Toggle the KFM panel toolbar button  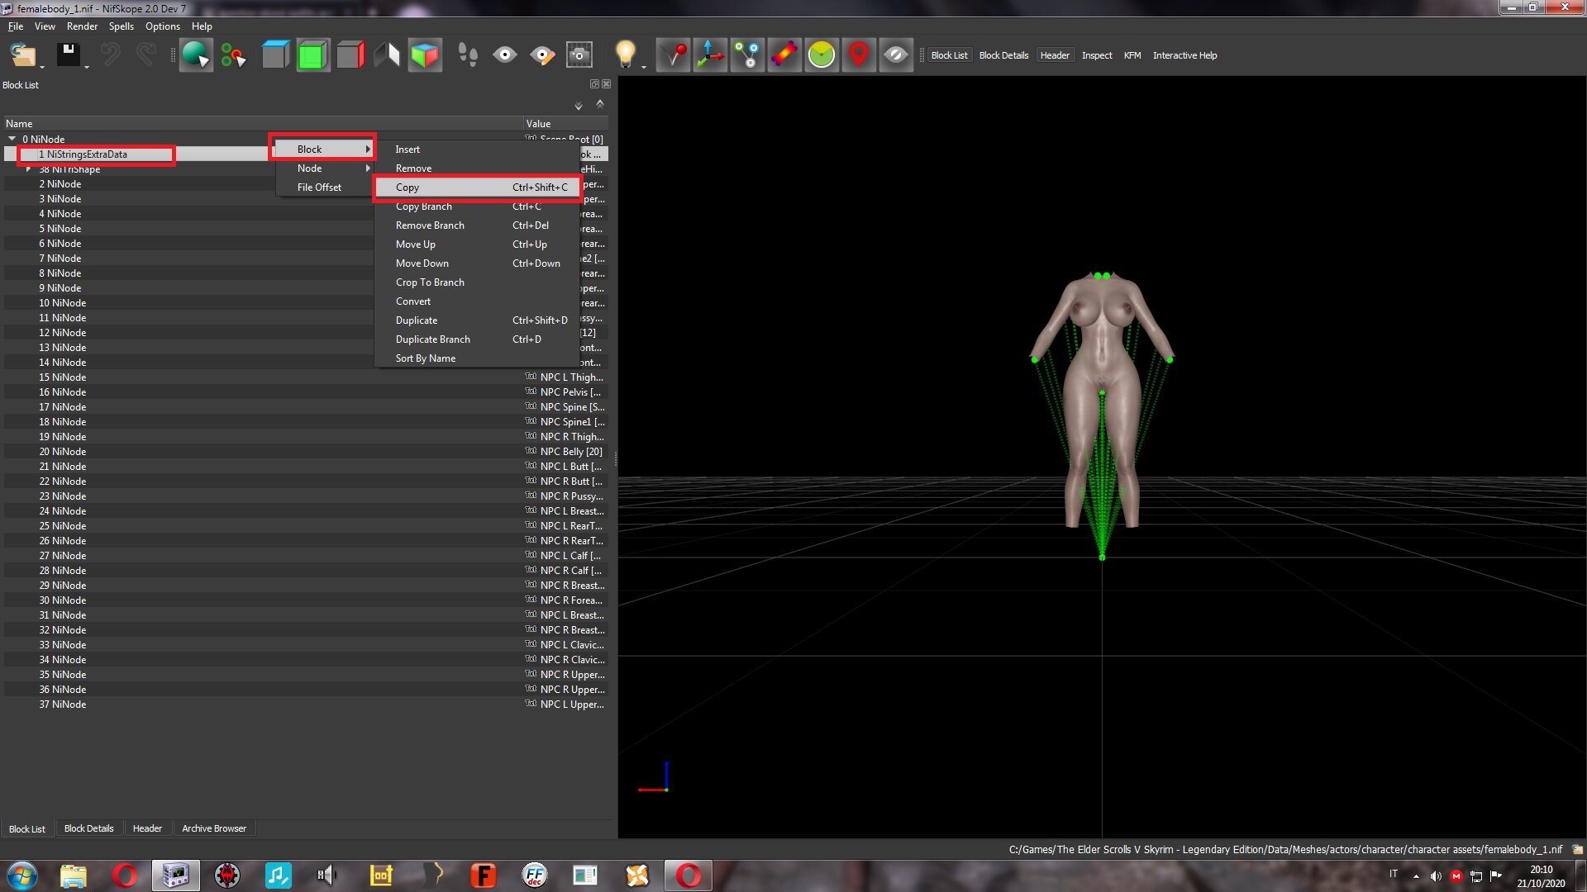(x=1132, y=55)
